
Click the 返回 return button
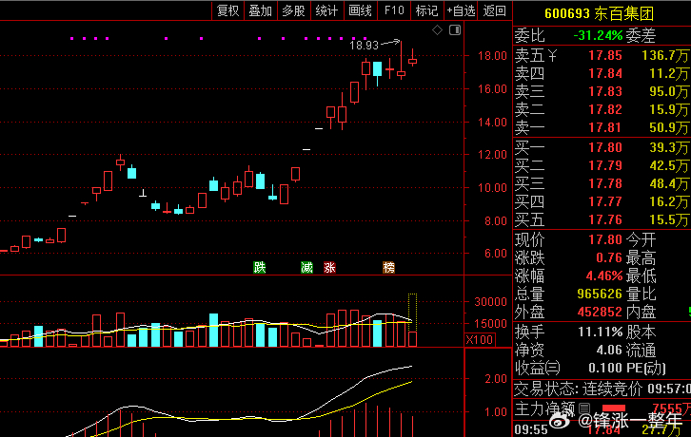tap(494, 10)
